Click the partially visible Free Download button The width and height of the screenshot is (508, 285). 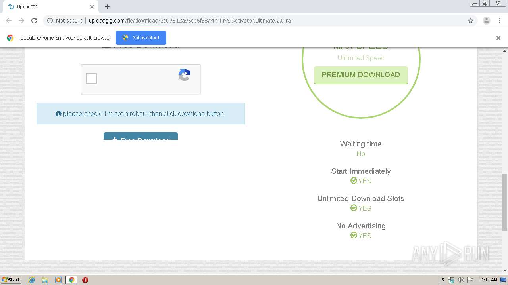[140, 136]
